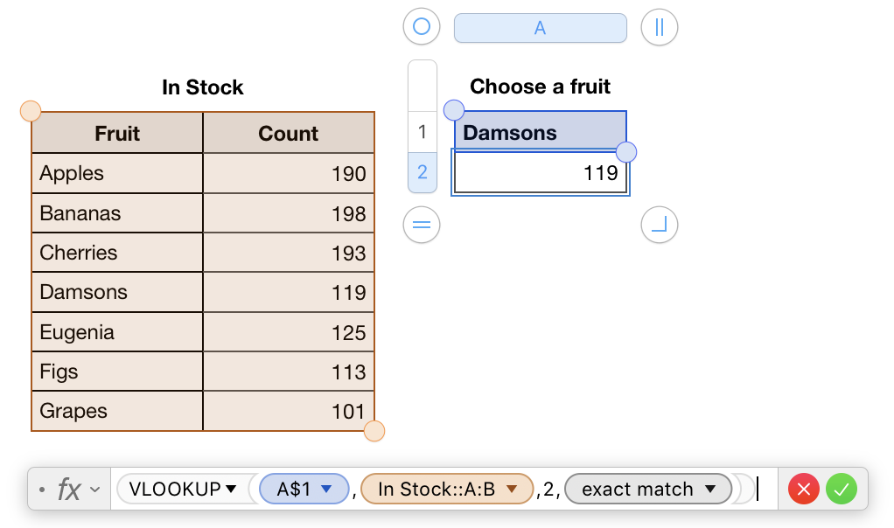Open VLOOKUP function dropdown arrow
Screen dimensions: 894x528
click(231, 490)
